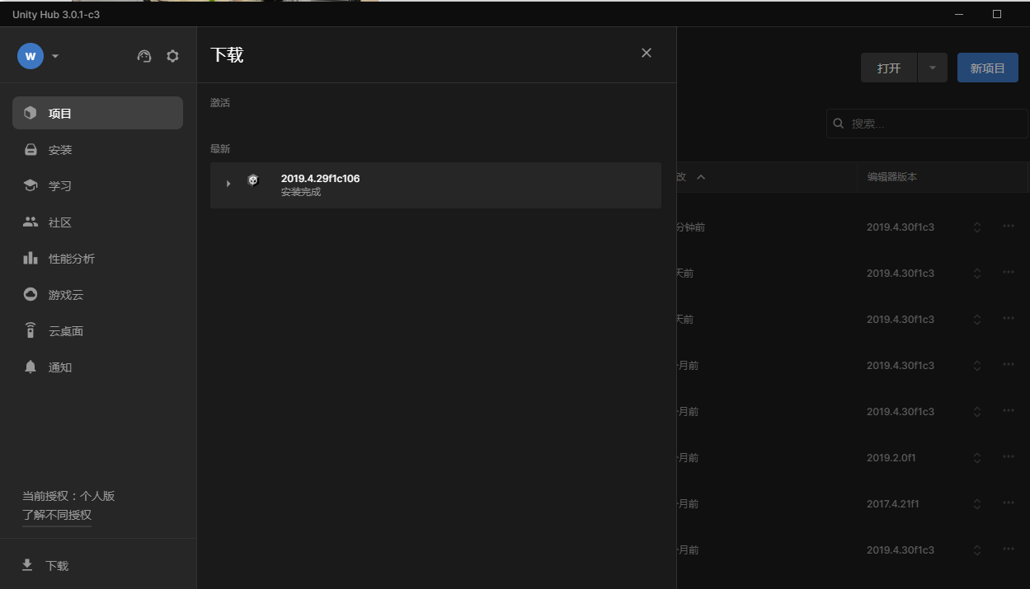Click the 性能分析 bar chart icon

(x=31, y=258)
